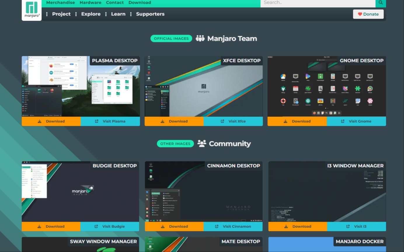Click the Manjaro Team people icon
The image size is (404, 252).
pyautogui.click(x=200, y=38)
